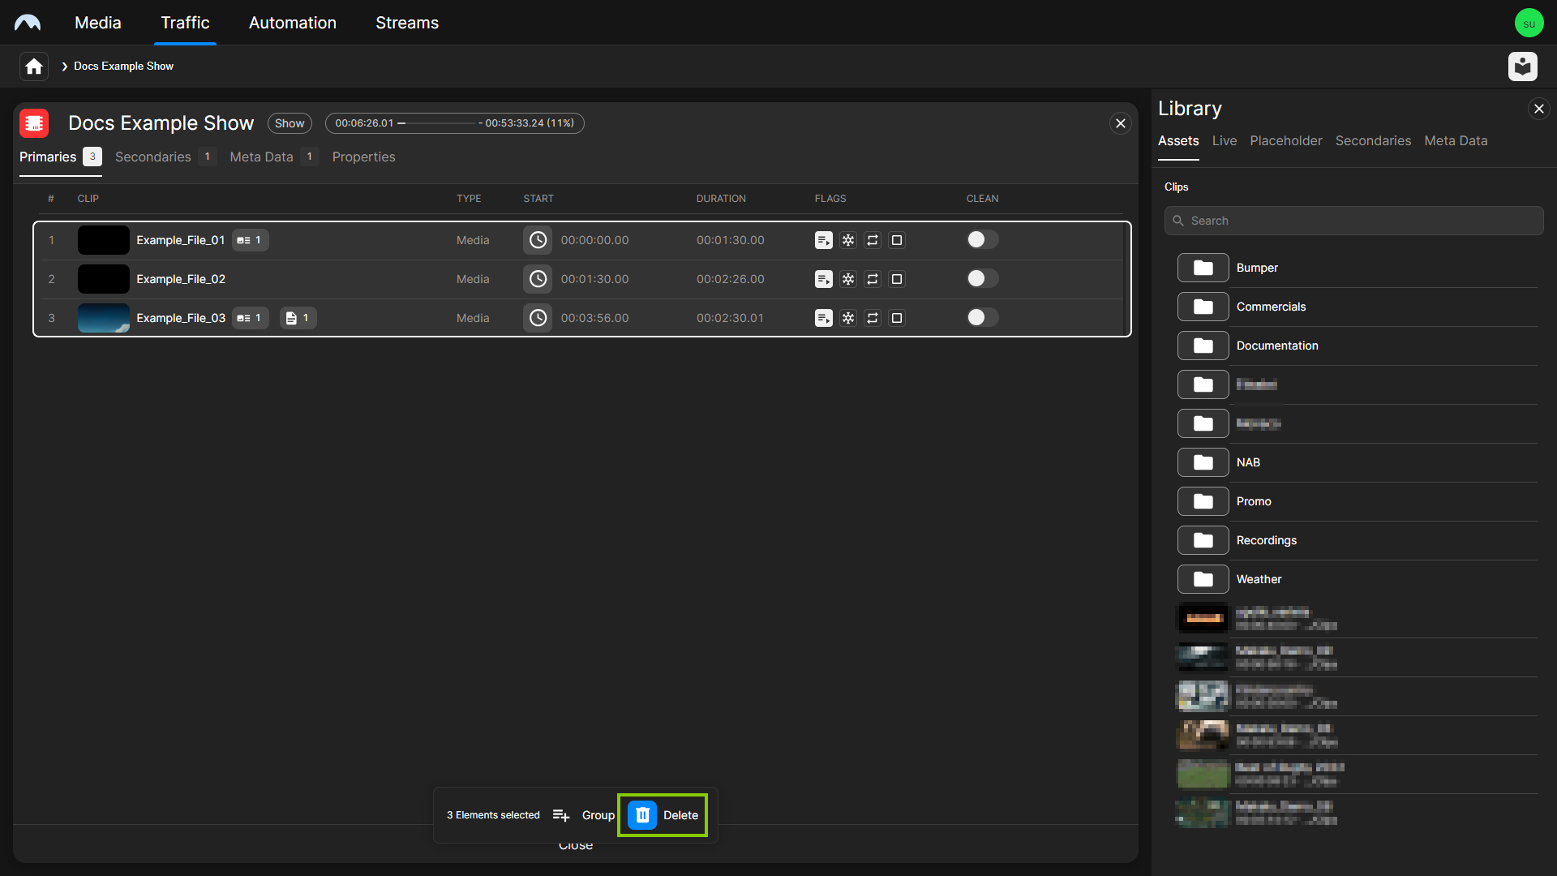
Task: Click the library box icon at top right
Action: [1522, 67]
